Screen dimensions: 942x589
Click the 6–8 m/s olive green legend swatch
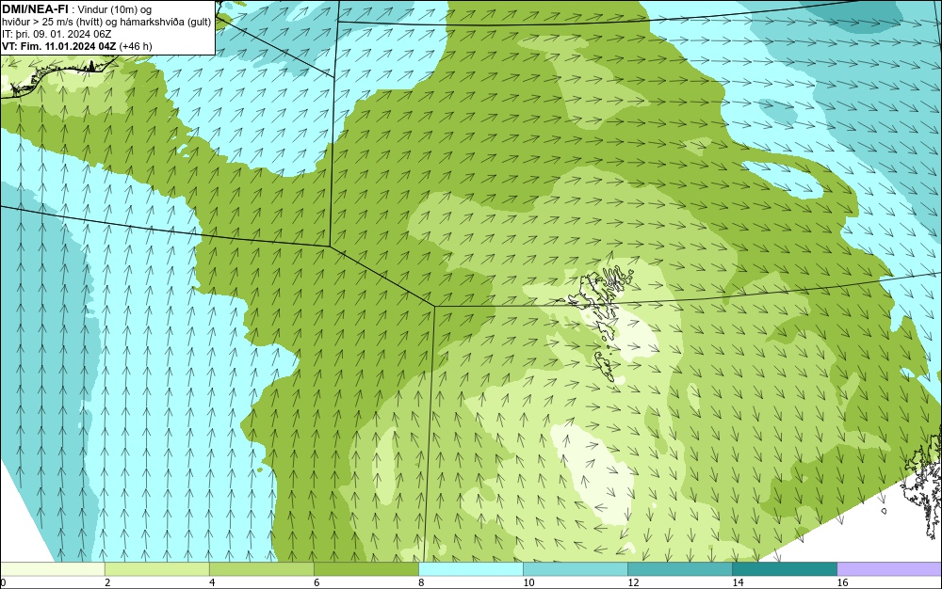point(365,568)
